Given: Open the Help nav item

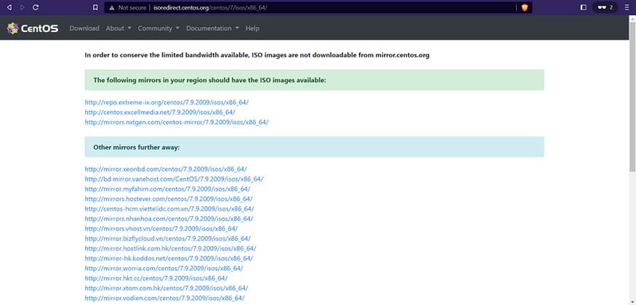Looking at the screenshot, I should point(252,28).
